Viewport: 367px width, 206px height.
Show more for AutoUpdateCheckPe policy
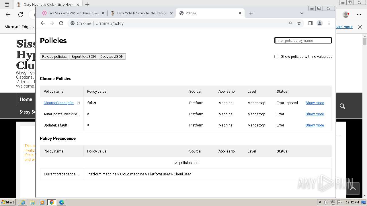pos(315,114)
